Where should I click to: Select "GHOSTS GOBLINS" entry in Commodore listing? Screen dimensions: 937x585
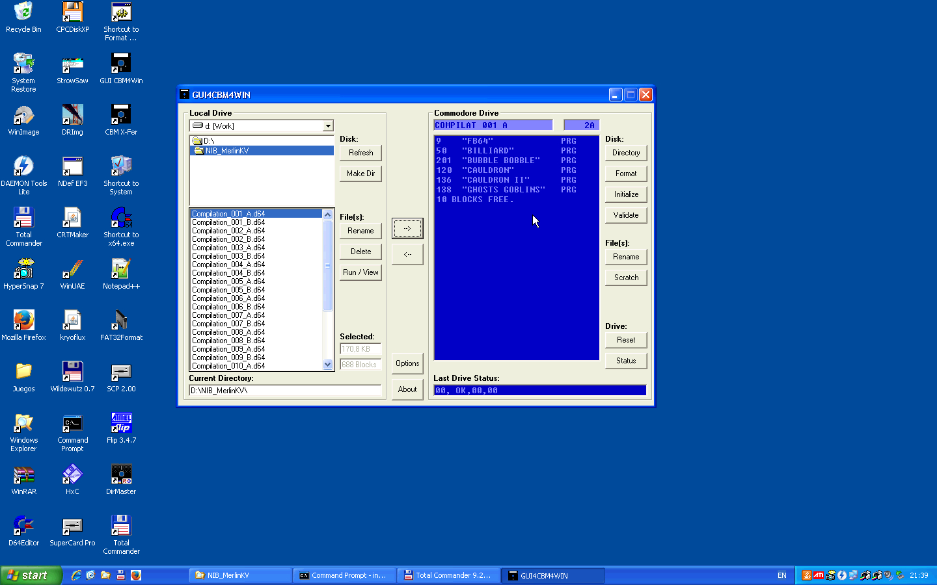point(506,190)
